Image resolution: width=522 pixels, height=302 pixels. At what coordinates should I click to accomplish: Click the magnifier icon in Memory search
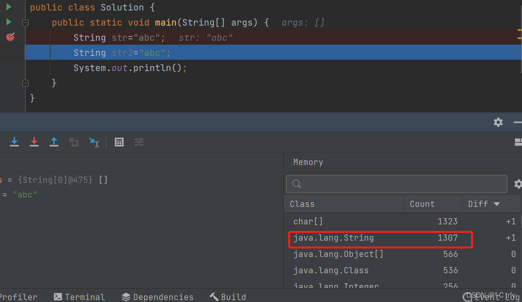(x=297, y=184)
